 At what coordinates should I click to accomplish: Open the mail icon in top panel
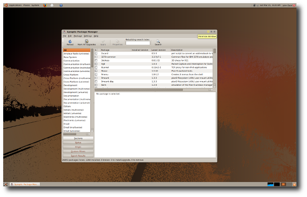coord(52,5)
